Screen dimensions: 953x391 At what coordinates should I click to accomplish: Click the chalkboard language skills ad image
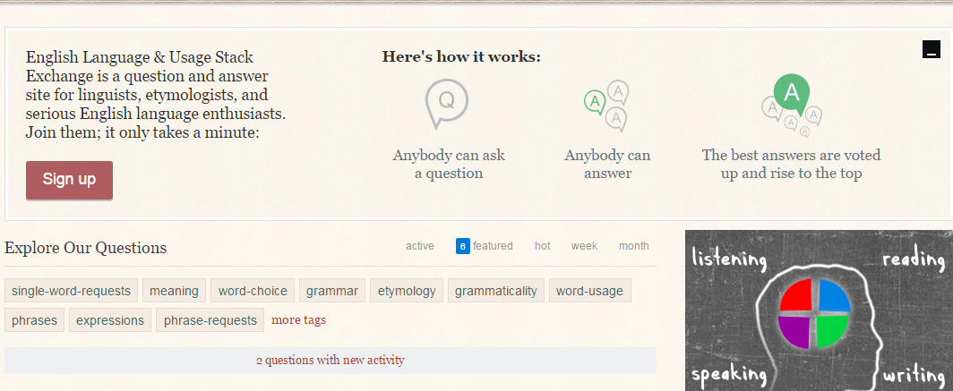click(819, 310)
